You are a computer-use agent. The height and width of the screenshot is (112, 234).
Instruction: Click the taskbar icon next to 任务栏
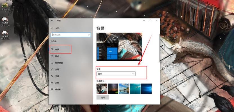coord(52,89)
